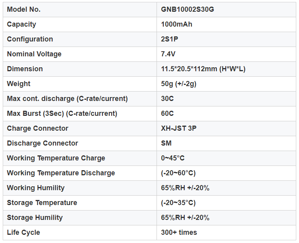Click the XH-JST 3P charge connector value
Image resolution: width=299 pixels, height=243 pixels.
[x=179, y=128]
